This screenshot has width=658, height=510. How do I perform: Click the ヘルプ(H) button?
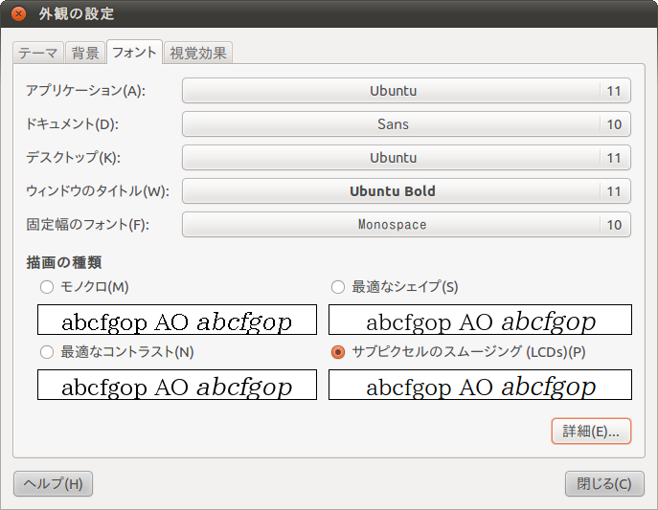(53, 483)
